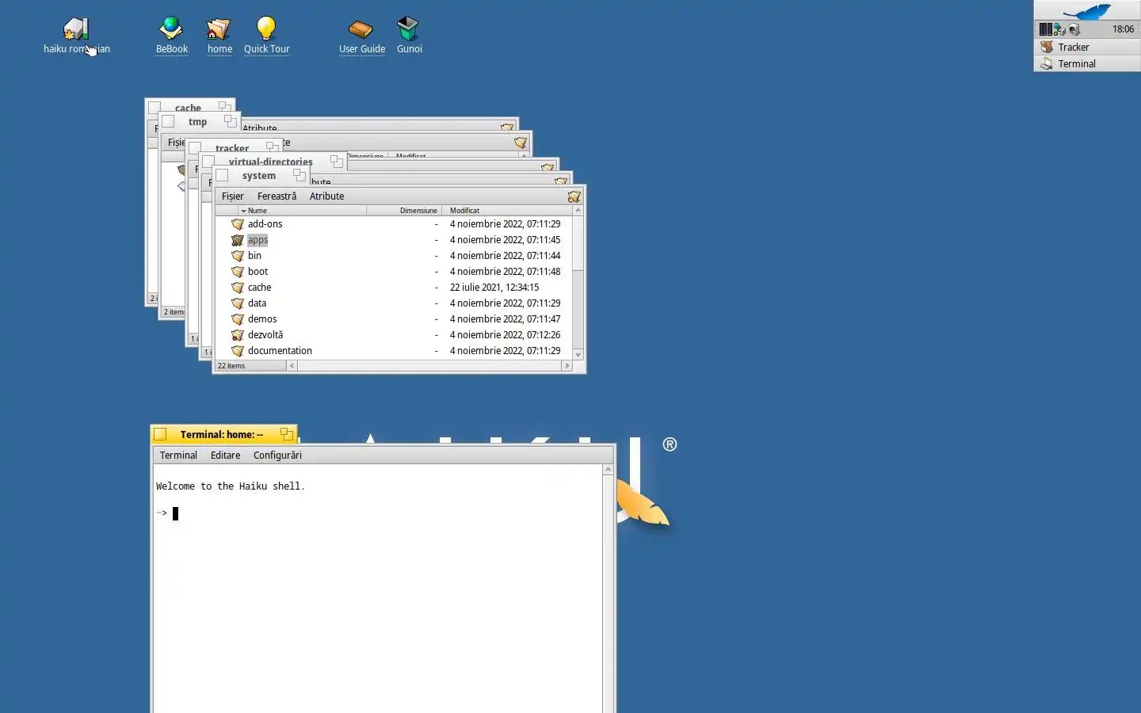Open the Fișier menu in system window
The width and height of the screenshot is (1141, 713).
pos(232,196)
